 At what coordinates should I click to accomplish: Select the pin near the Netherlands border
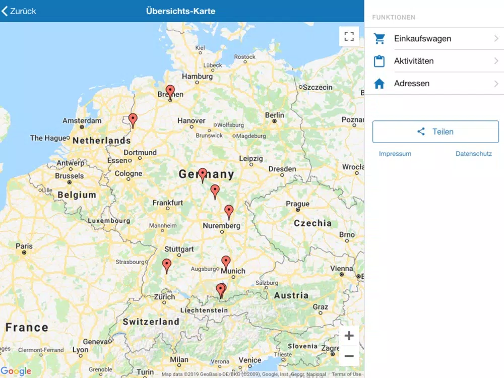[x=133, y=120]
